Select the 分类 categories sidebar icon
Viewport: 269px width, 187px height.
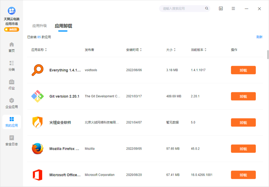[11, 65]
